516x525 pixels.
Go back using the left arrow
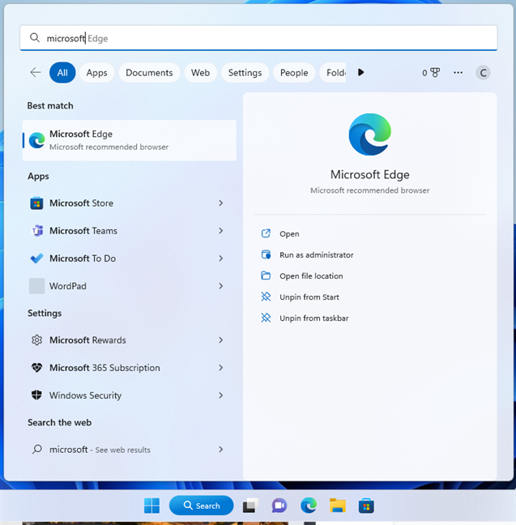click(36, 72)
